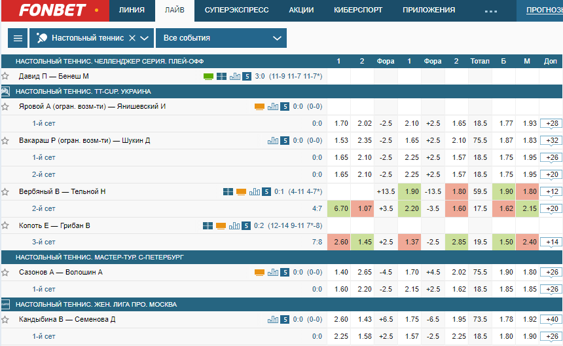Expand +32 extra bets for Вакараш Р match
The width and height of the screenshot is (563, 346).
click(x=552, y=141)
